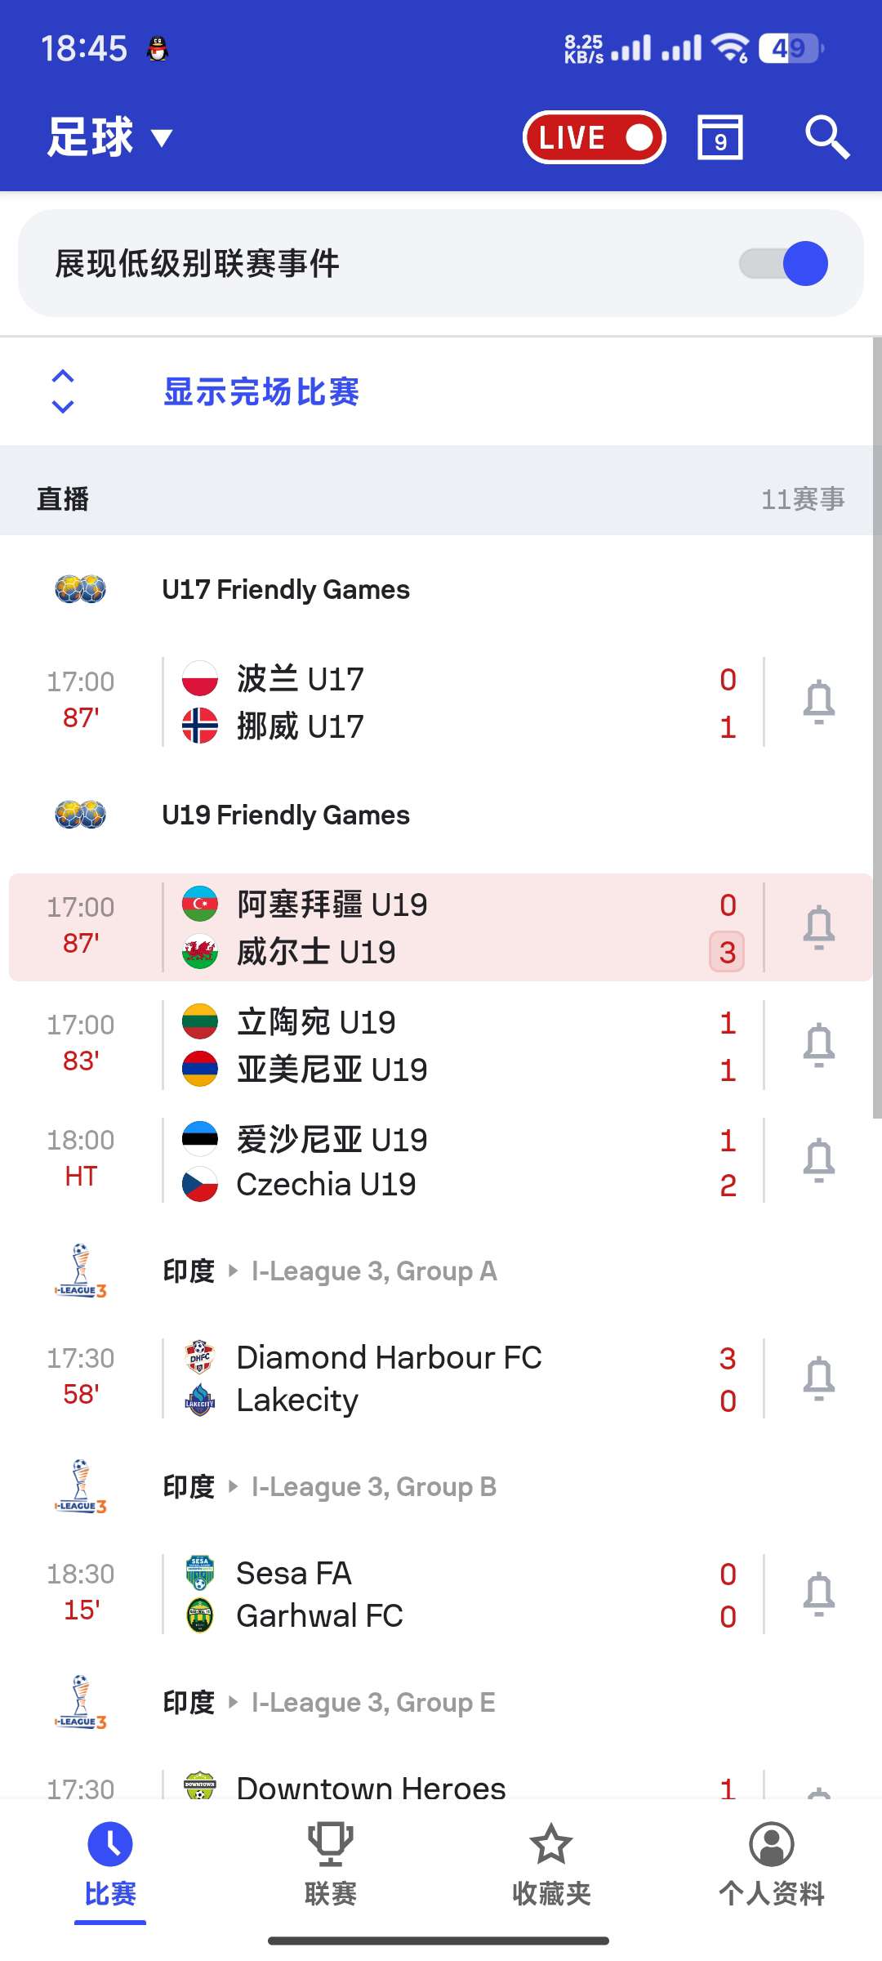The image size is (882, 1961).
Task: Open the Lakecity team match row
Action: [x=441, y=1379]
